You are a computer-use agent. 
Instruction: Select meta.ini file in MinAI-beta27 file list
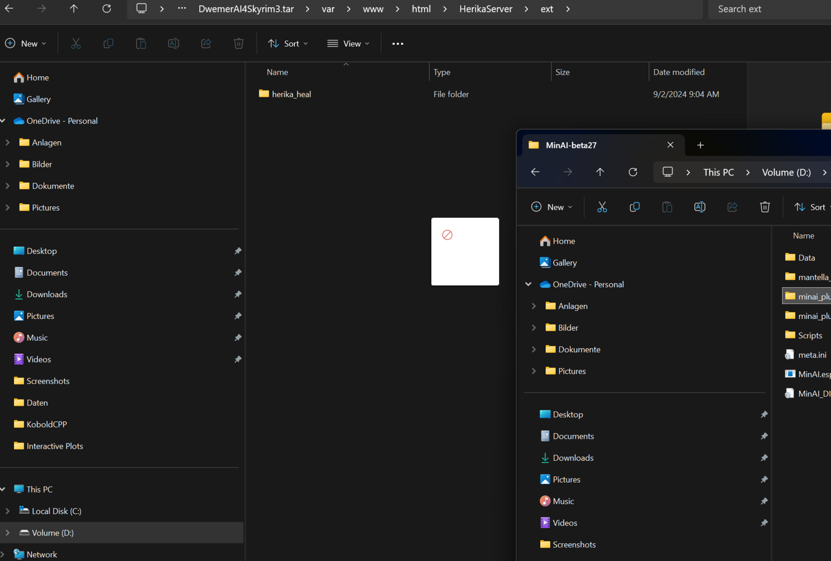coord(806,355)
